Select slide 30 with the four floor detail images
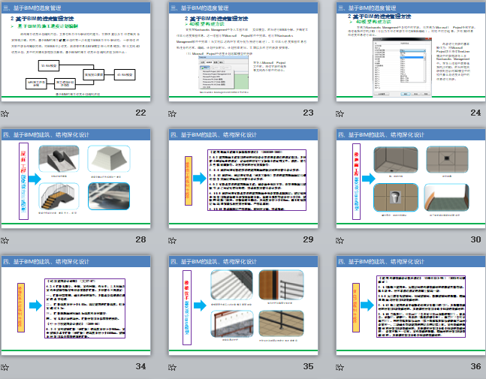Viewport: 486px width, 379px height. (x=409, y=178)
